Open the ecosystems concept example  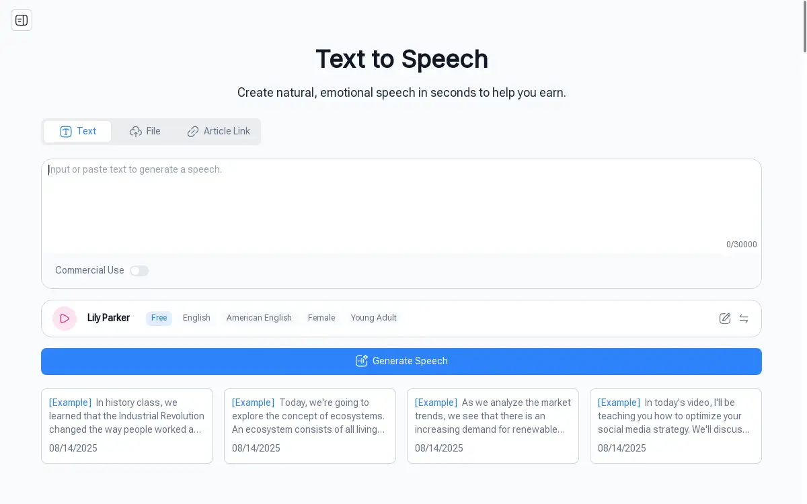click(x=310, y=426)
